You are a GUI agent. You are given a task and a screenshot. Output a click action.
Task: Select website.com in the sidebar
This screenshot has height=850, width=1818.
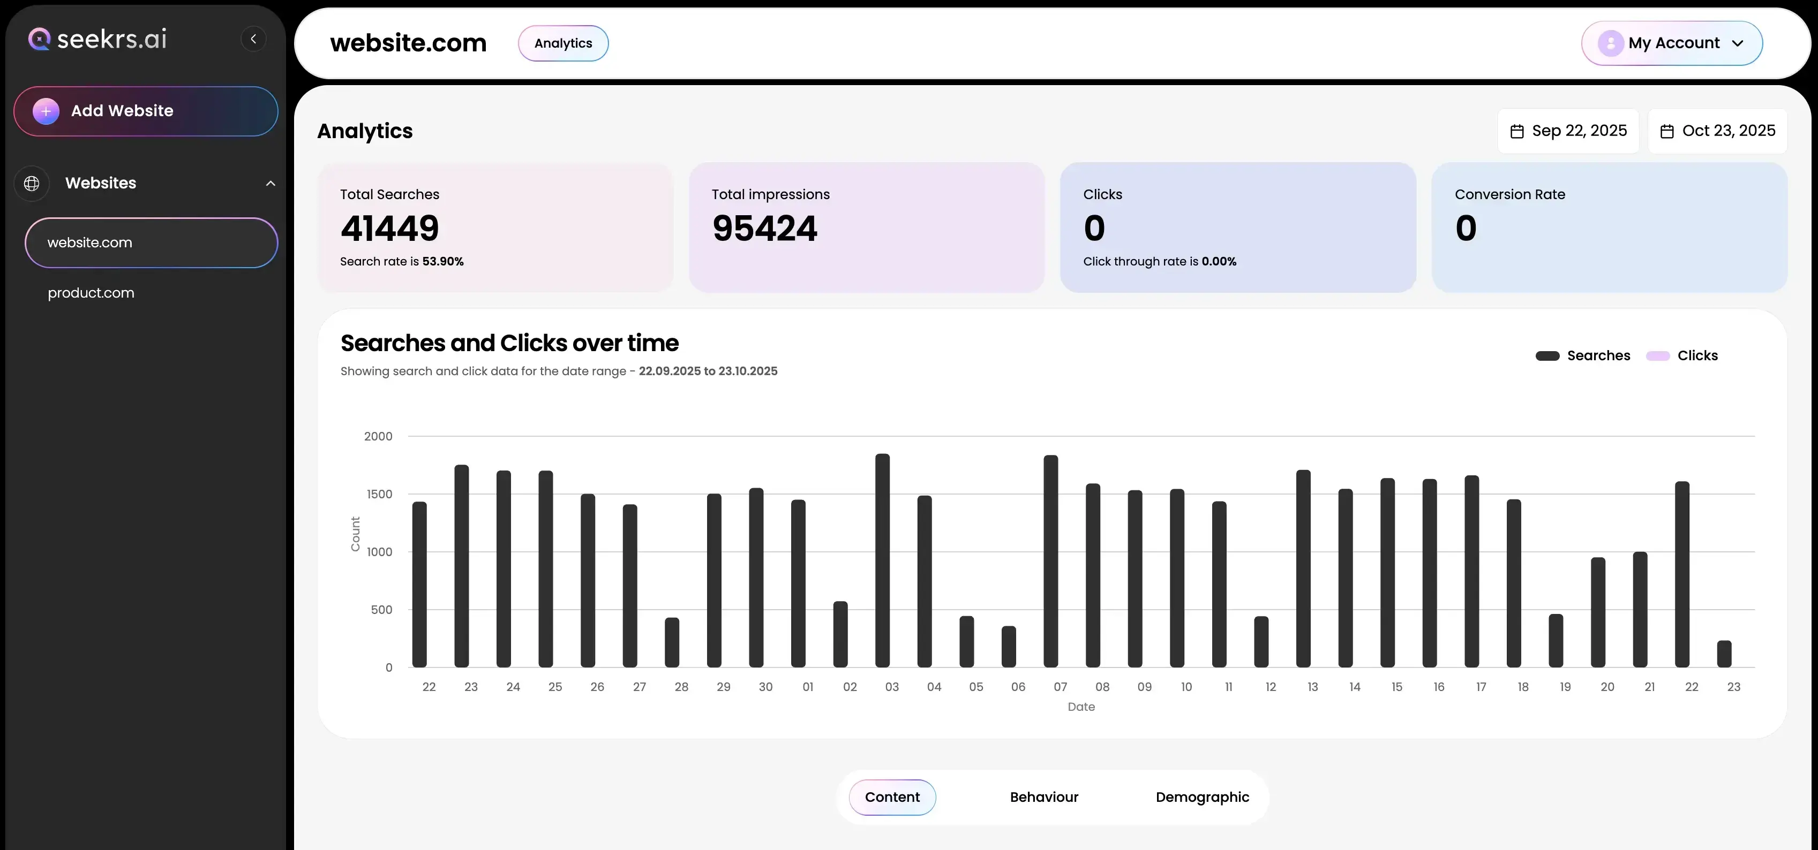tap(91, 242)
